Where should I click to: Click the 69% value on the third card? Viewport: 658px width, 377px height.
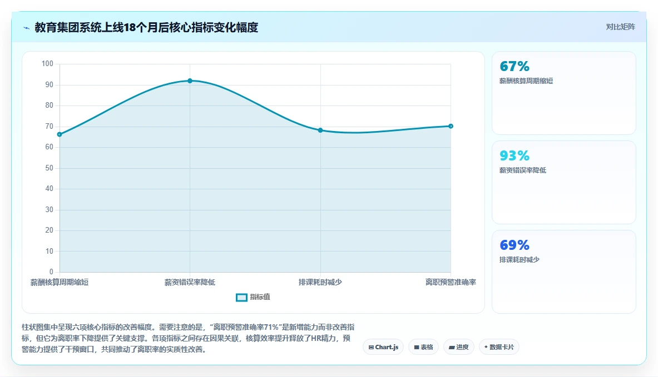[x=514, y=245]
